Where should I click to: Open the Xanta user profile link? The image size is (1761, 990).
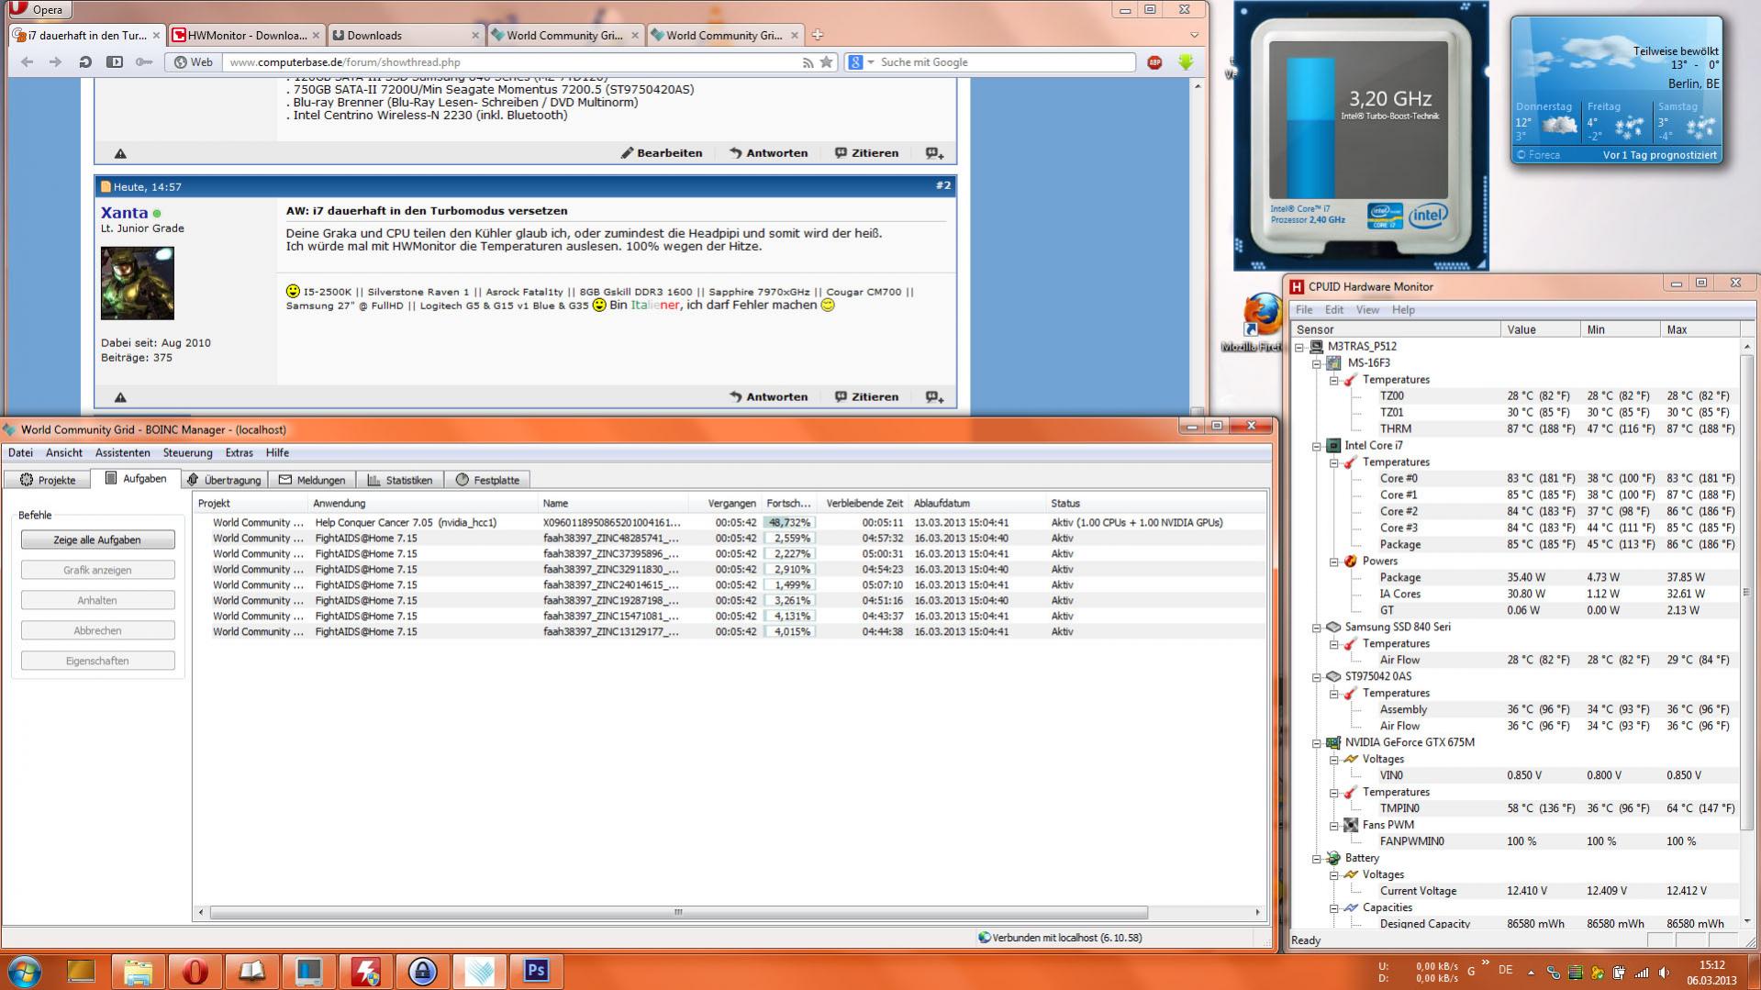point(124,213)
